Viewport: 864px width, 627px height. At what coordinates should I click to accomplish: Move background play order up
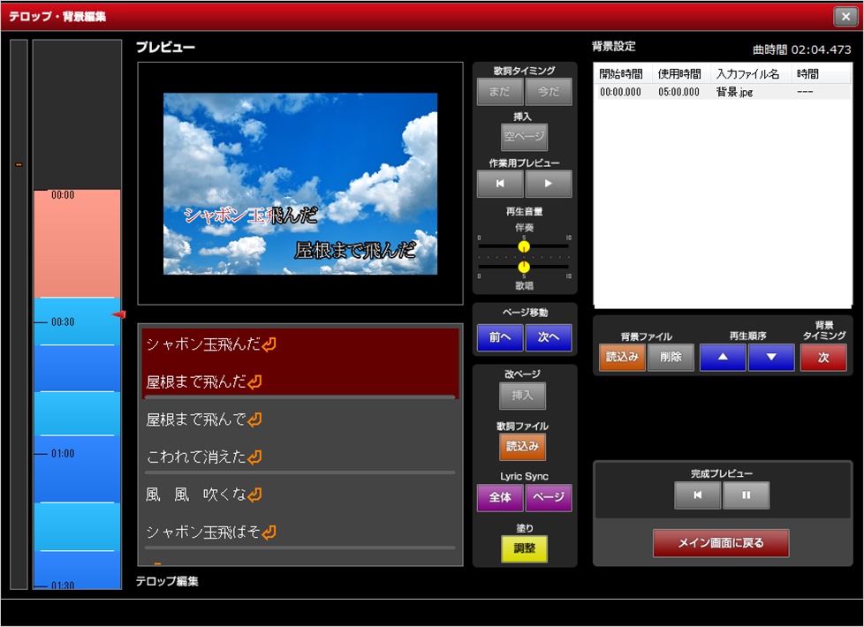[x=723, y=358]
